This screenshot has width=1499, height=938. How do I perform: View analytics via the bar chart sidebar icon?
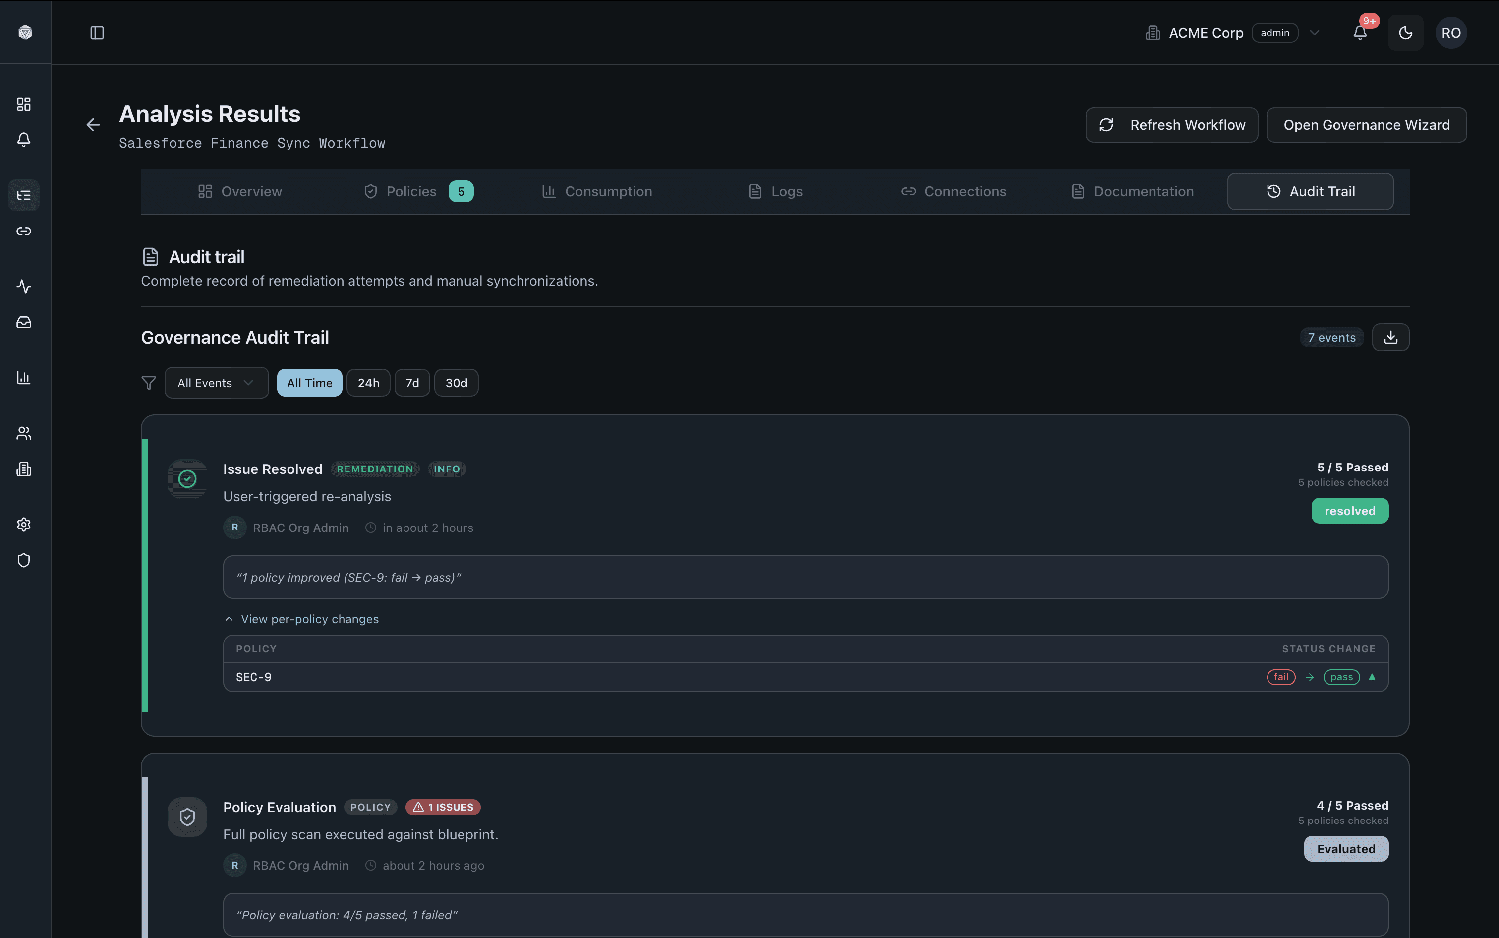coord(24,377)
